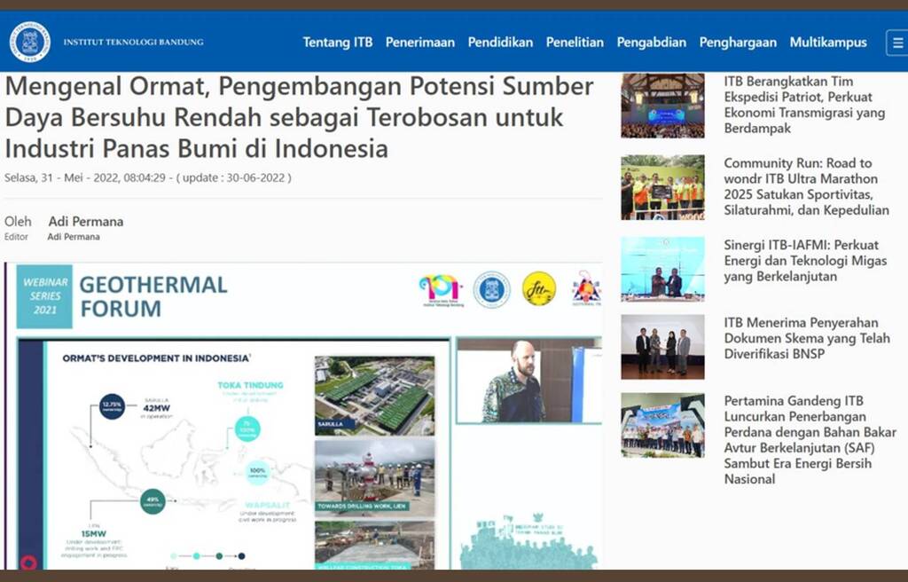Click the Geothermal triangle logo on slide
Viewport: 908px width, 582px height.
[586, 289]
